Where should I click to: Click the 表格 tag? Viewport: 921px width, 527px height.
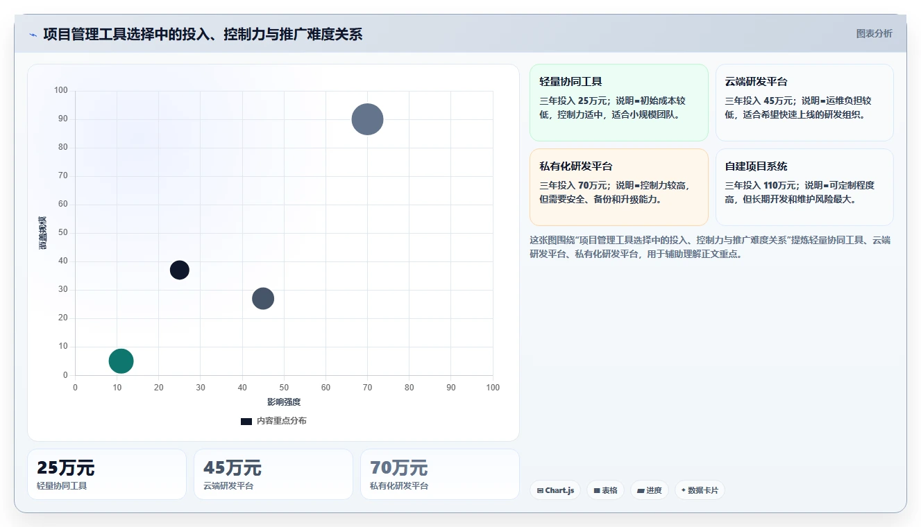pyautogui.click(x=605, y=490)
